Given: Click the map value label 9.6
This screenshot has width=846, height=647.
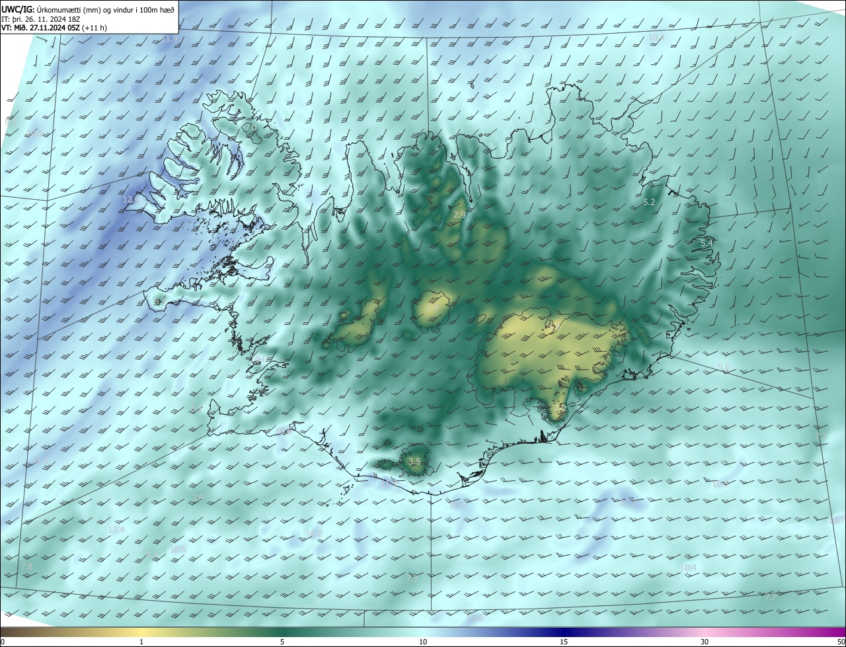Looking at the screenshot, I should pos(724,367).
